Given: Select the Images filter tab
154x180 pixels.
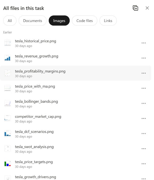Looking at the screenshot, I should tap(59, 21).
